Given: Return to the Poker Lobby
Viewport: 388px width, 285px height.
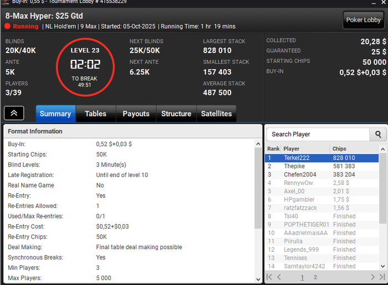Looking at the screenshot, I should tap(363, 20).
